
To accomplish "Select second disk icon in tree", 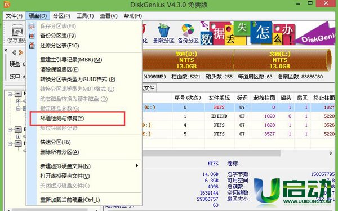I will point(18,129).
